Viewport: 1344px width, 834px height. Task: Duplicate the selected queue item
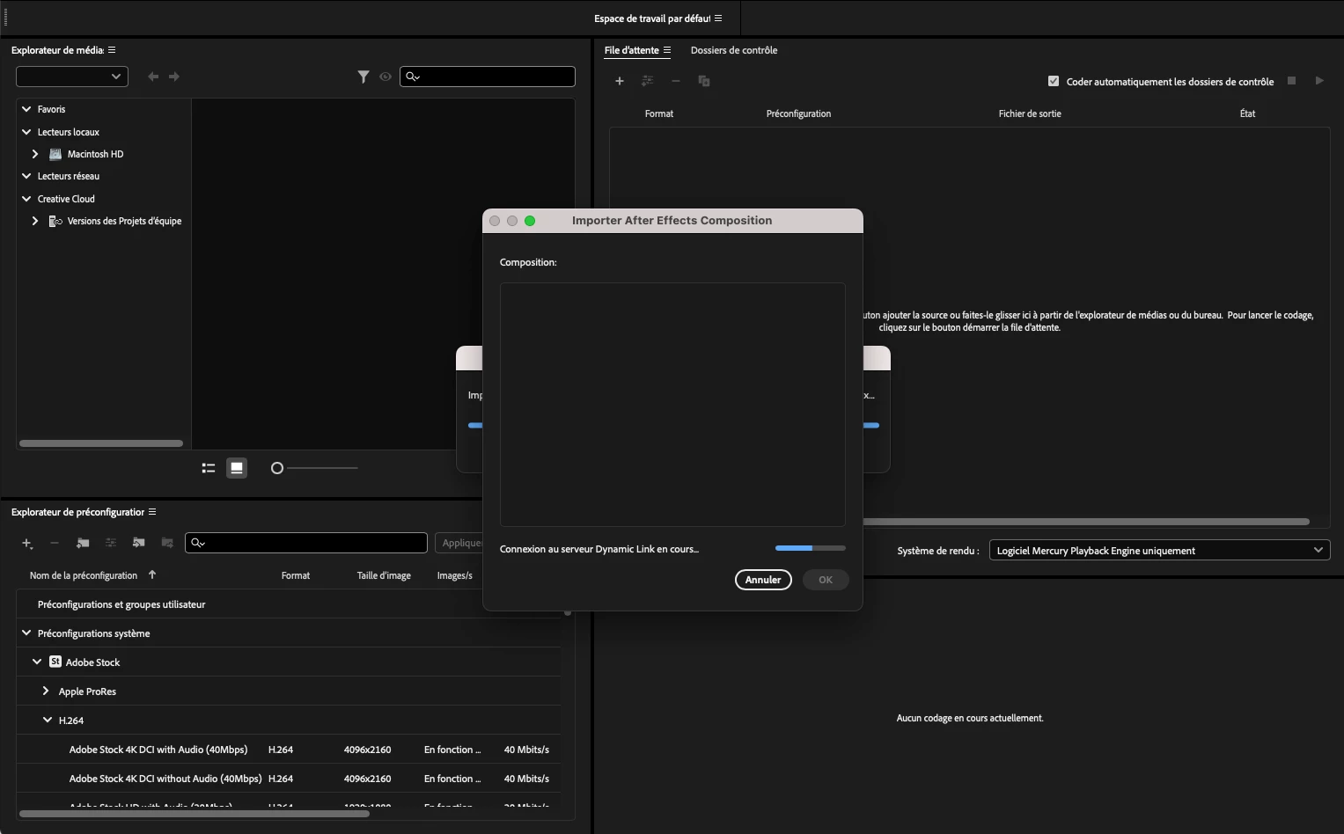point(704,81)
